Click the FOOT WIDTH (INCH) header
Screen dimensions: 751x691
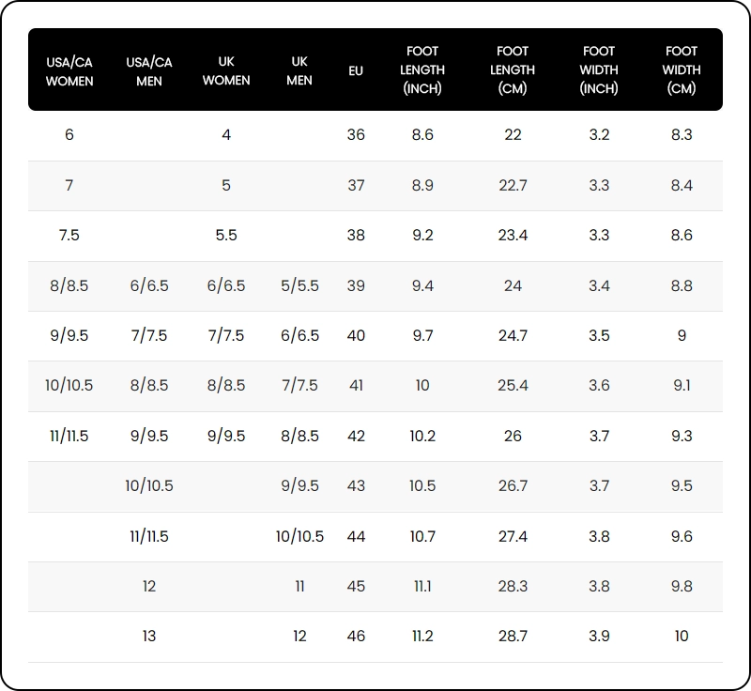tap(599, 70)
